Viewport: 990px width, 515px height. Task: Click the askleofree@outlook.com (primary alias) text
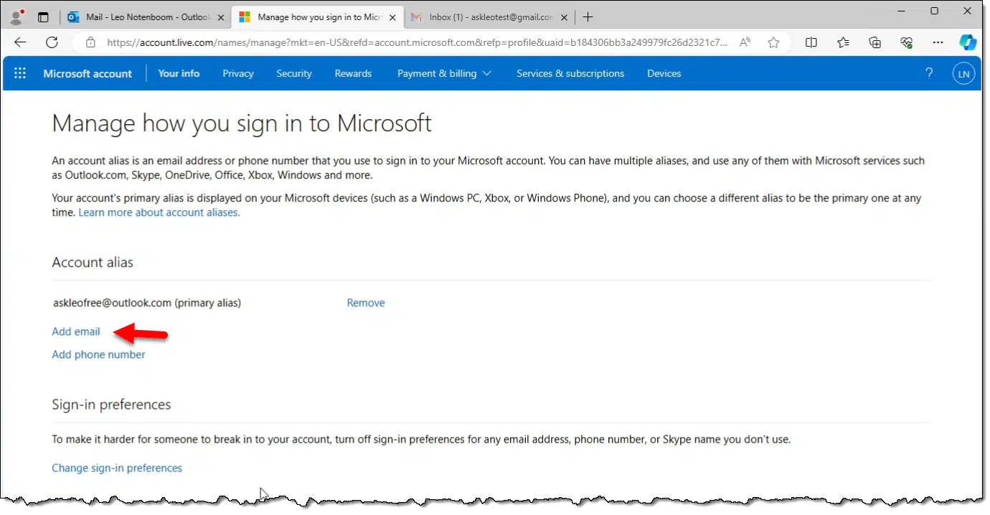(x=147, y=303)
